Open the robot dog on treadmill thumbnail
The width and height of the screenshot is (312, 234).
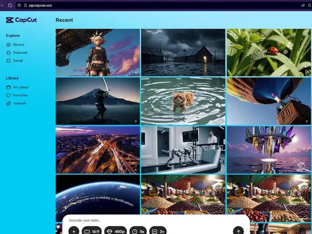[x=183, y=150]
